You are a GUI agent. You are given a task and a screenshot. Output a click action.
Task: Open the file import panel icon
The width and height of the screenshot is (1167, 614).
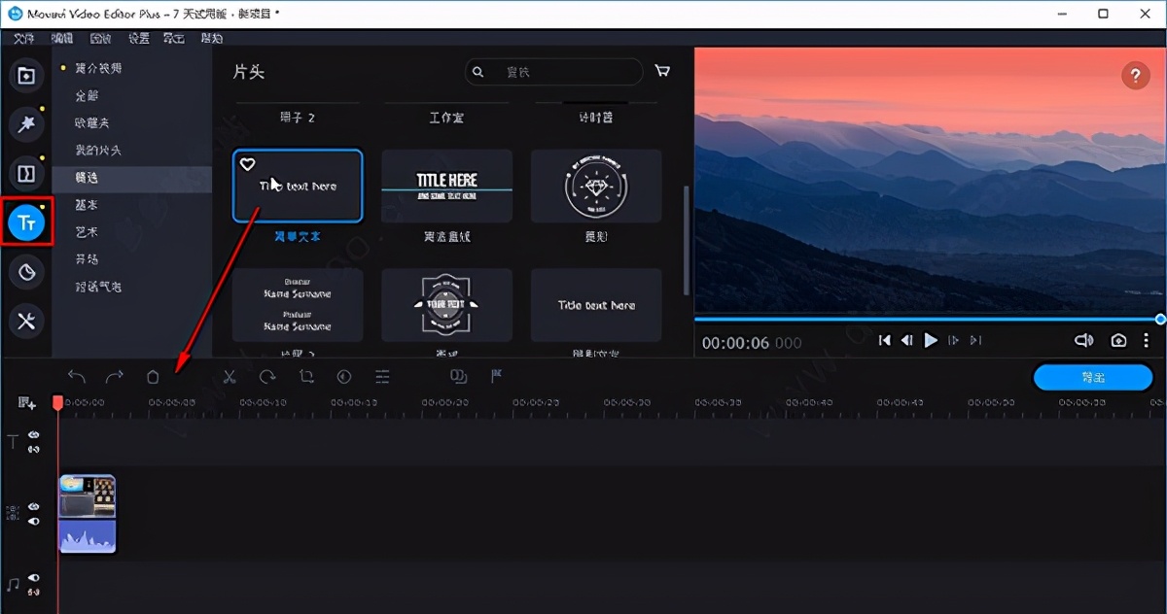(x=26, y=76)
